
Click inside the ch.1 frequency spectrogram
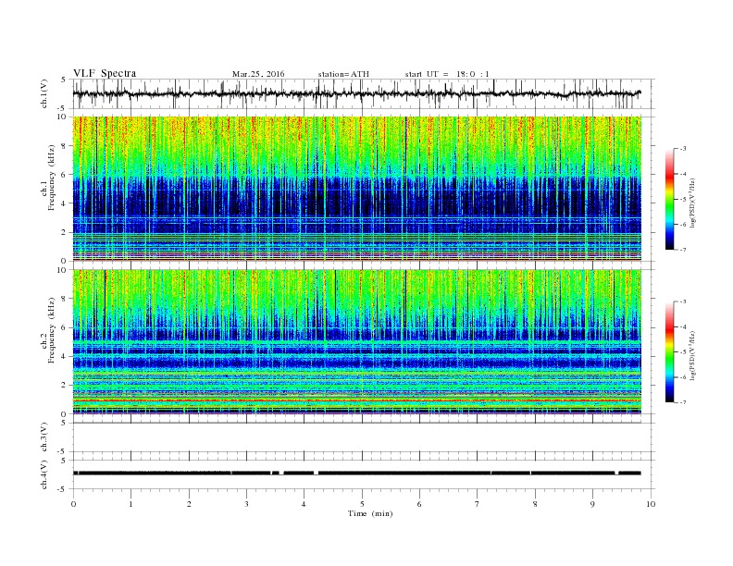(x=356, y=189)
